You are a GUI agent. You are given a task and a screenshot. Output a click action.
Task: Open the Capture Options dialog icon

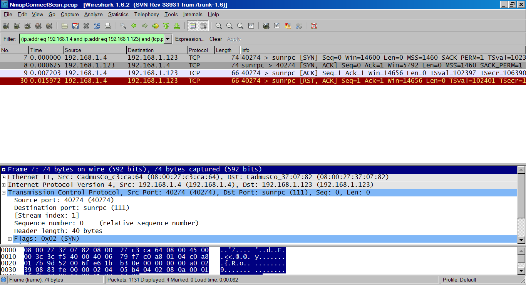point(16,26)
